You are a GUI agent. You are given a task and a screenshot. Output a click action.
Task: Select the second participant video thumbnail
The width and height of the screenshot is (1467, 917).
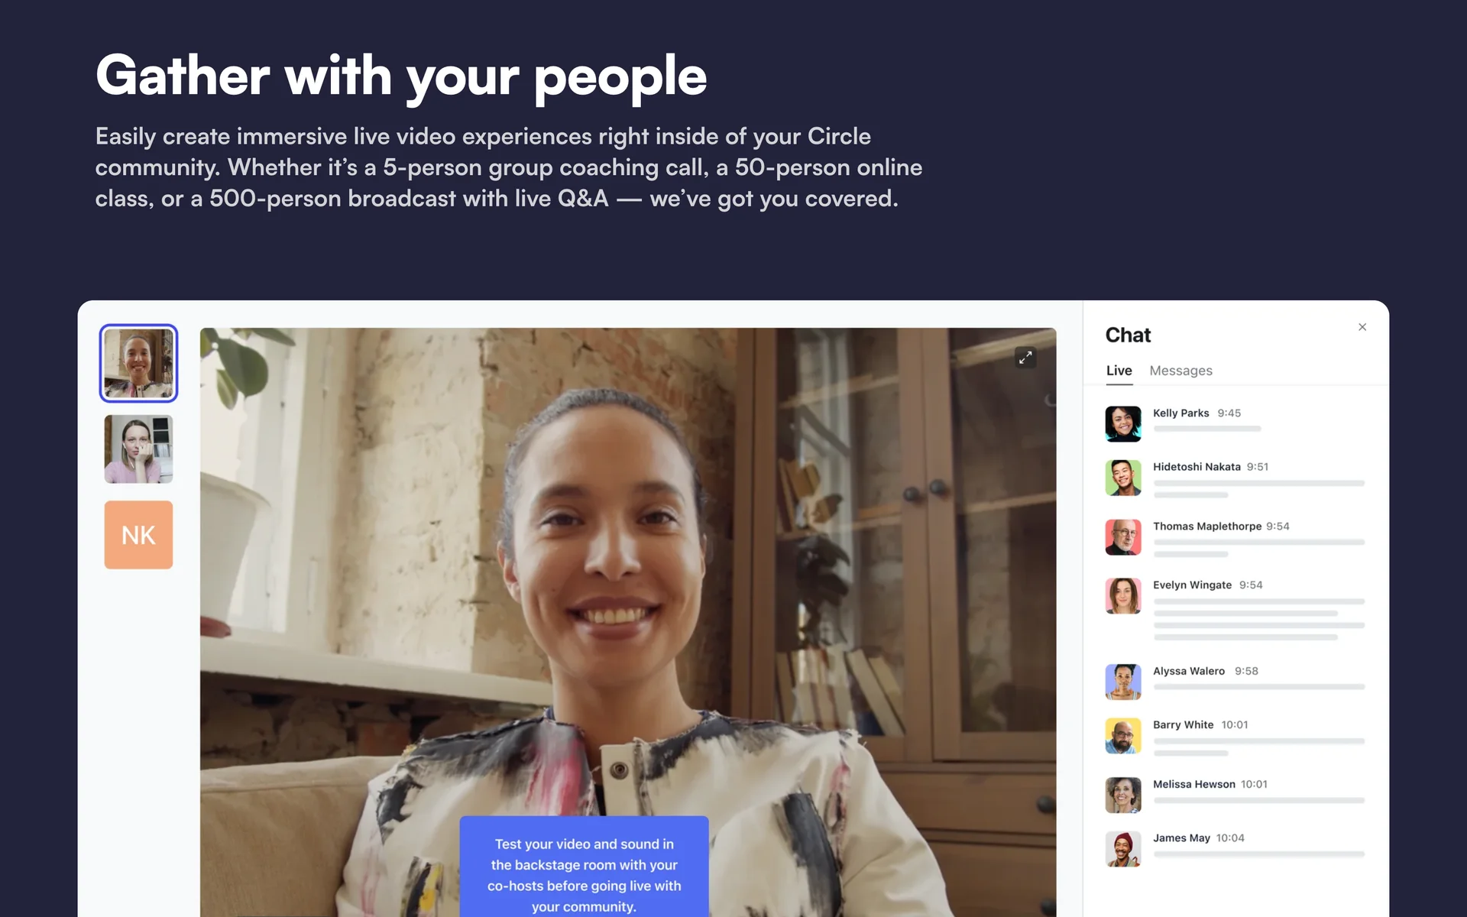[x=138, y=449]
